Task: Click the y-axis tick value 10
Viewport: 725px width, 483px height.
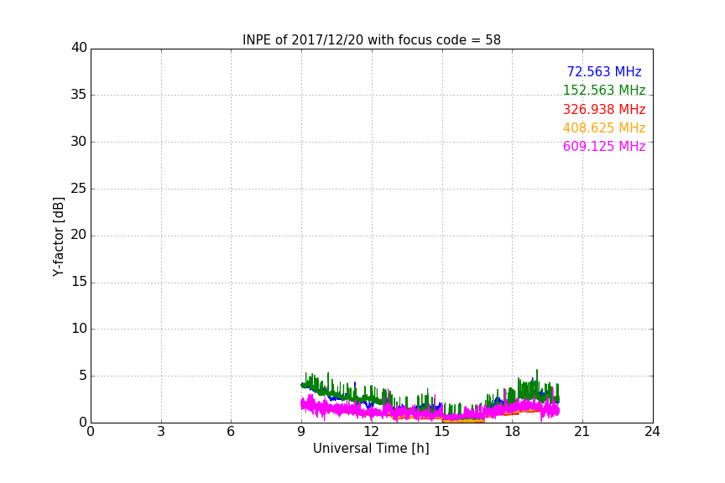Action: tap(79, 329)
